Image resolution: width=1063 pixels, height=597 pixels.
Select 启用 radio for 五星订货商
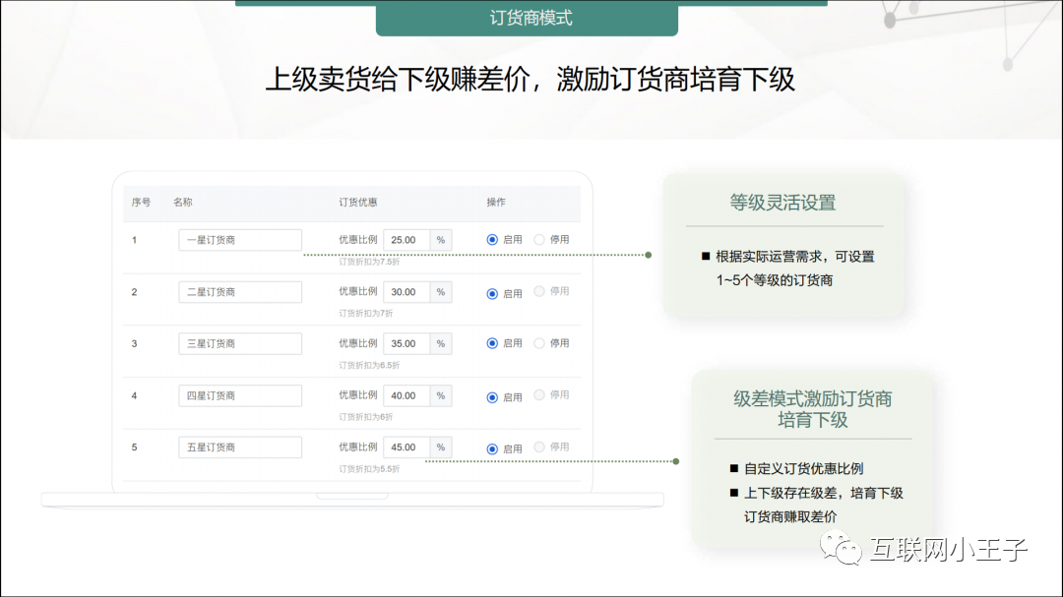click(492, 448)
